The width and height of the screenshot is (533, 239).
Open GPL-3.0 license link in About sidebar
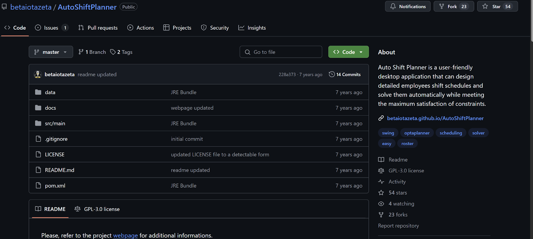(406, 171)
